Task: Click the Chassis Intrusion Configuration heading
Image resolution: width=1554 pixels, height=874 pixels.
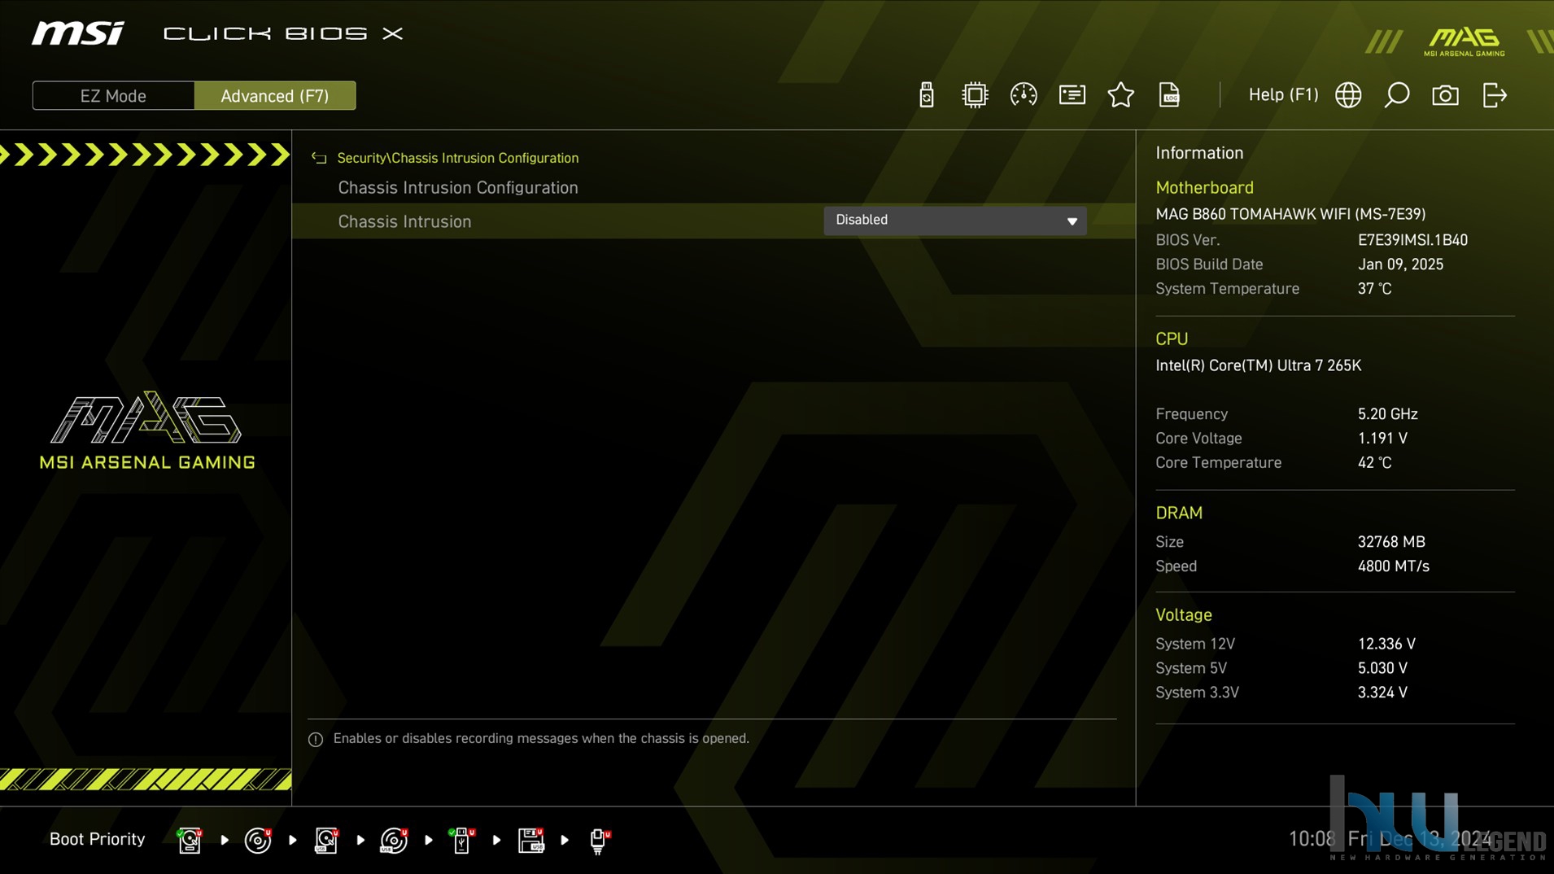Action: pyautogui.click(x=458, y=188)
